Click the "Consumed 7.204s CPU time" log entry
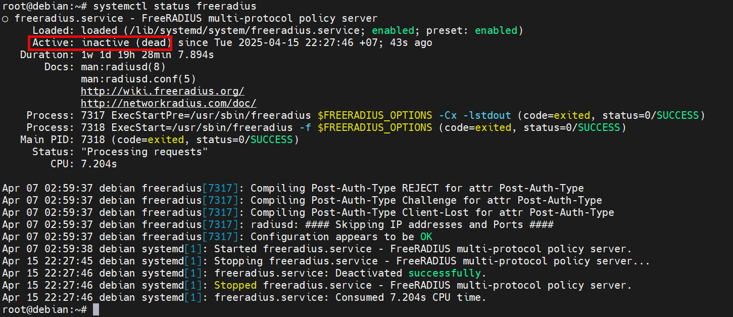This screenshot has width=733, height=317. point(410,298)
